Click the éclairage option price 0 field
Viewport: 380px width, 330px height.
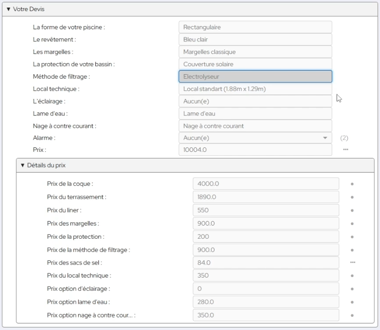(266, 289)
